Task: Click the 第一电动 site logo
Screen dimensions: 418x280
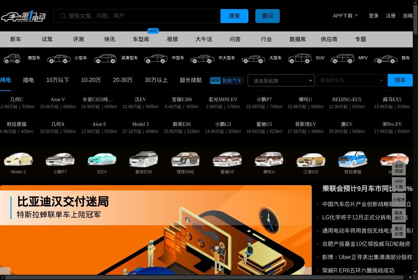Action: pos(23,16)
